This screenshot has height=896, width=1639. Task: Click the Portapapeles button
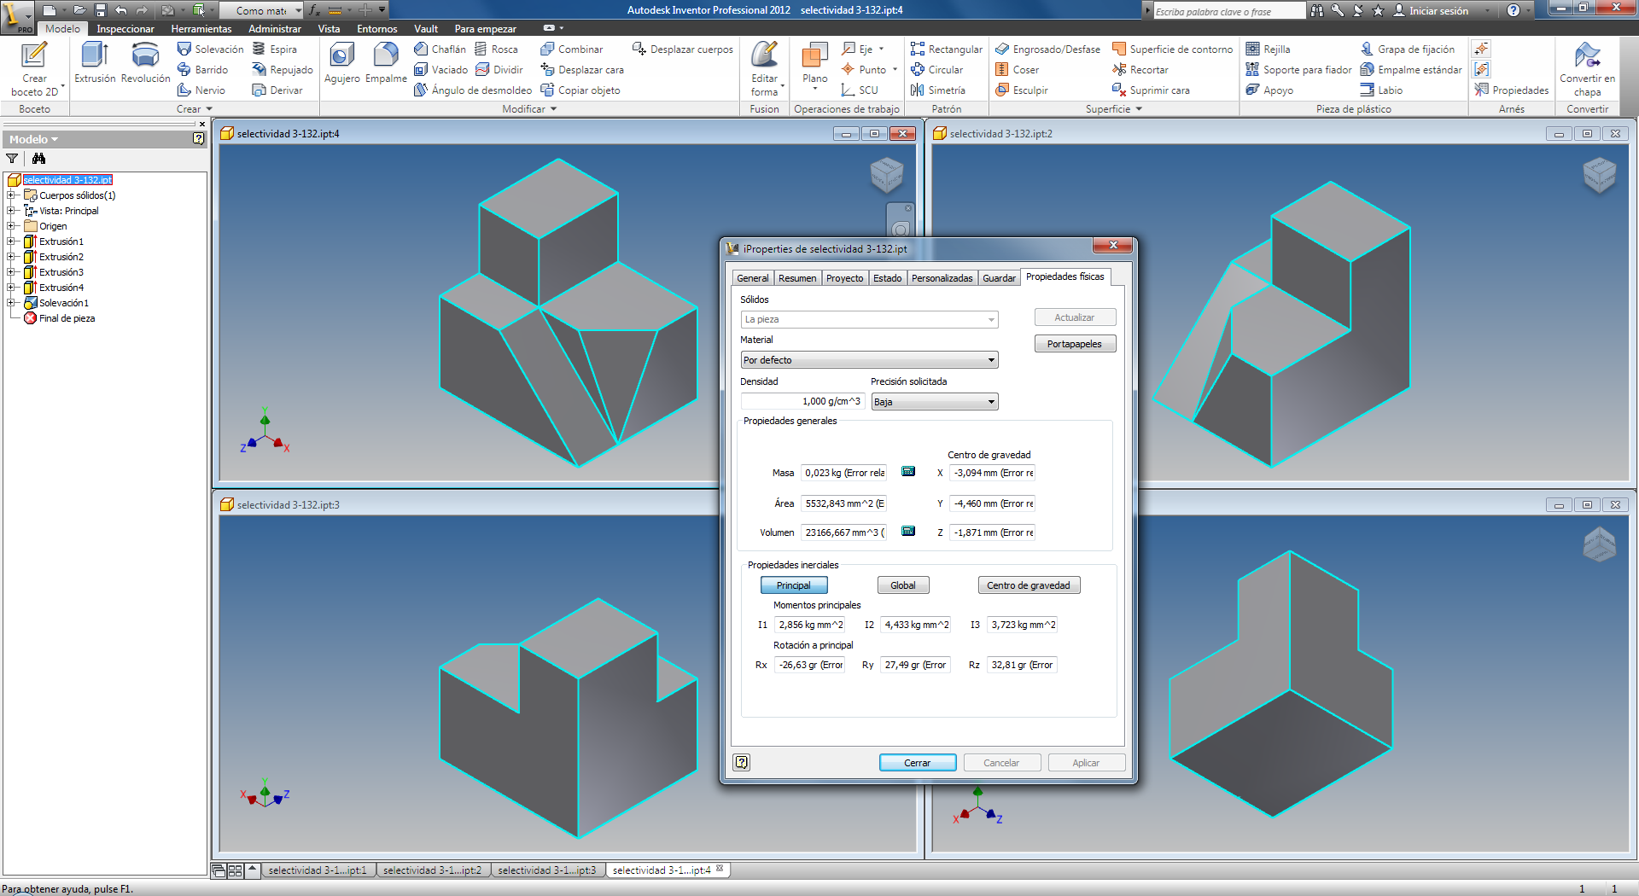(x=1075, y=344)
